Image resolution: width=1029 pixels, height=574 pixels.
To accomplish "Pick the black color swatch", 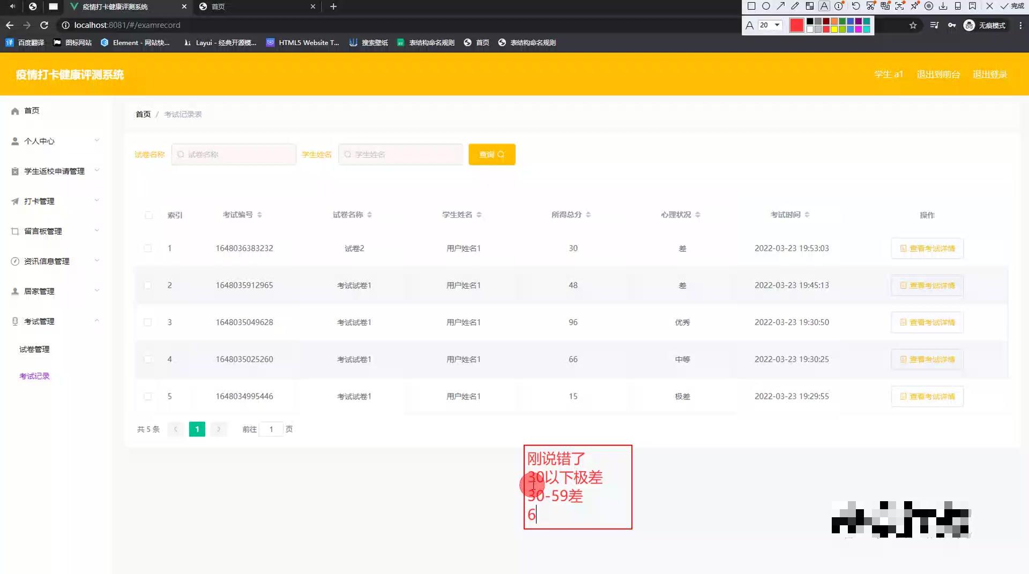I will pos(810,21).
